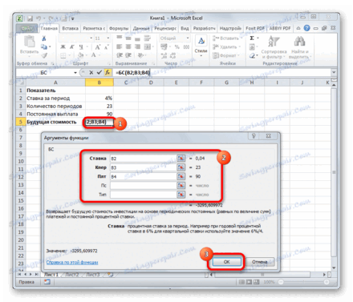Toggle Bold (Ж) formatting
Screen dimensions: 353x302
(x=63, y=47)
